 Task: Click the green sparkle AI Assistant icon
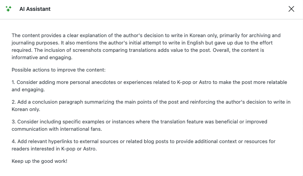[x=9, y=9]
